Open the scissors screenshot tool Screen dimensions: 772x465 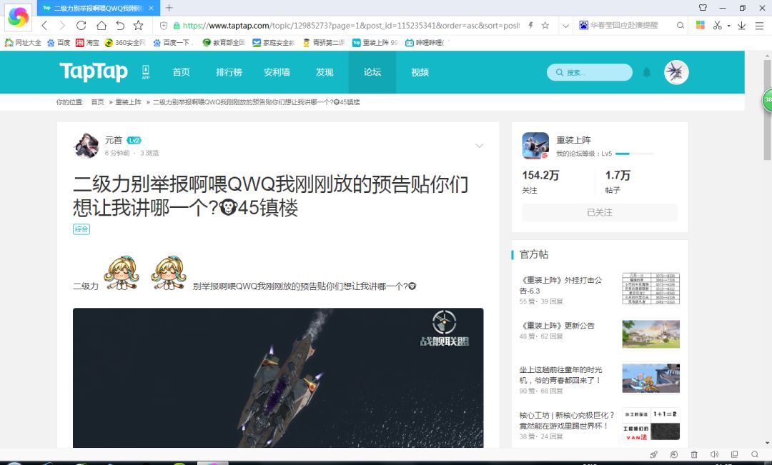coord(718,25)
